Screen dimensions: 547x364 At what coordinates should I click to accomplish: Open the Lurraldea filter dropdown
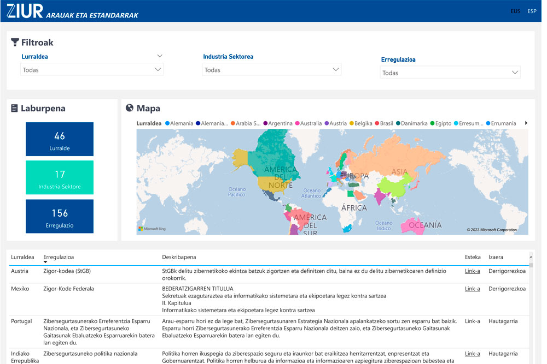tap(92, 70)
